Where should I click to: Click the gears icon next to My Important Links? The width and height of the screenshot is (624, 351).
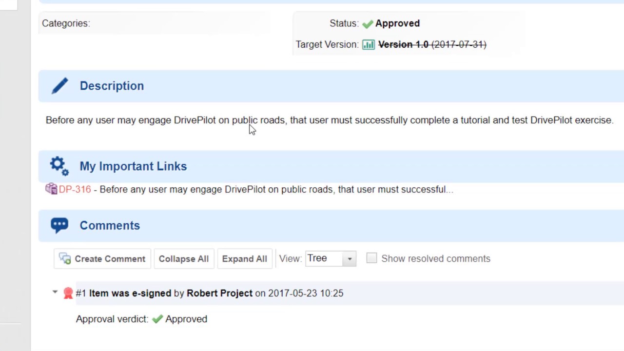59,166
